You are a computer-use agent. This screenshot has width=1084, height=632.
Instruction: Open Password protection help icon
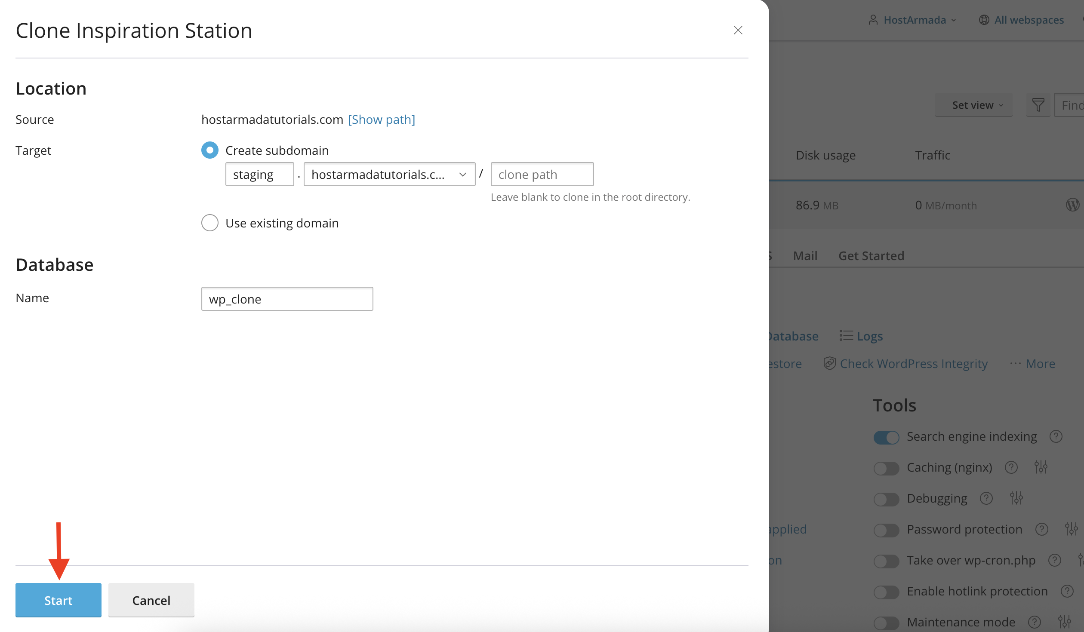pyautogui.click(x=1042, y=529)
